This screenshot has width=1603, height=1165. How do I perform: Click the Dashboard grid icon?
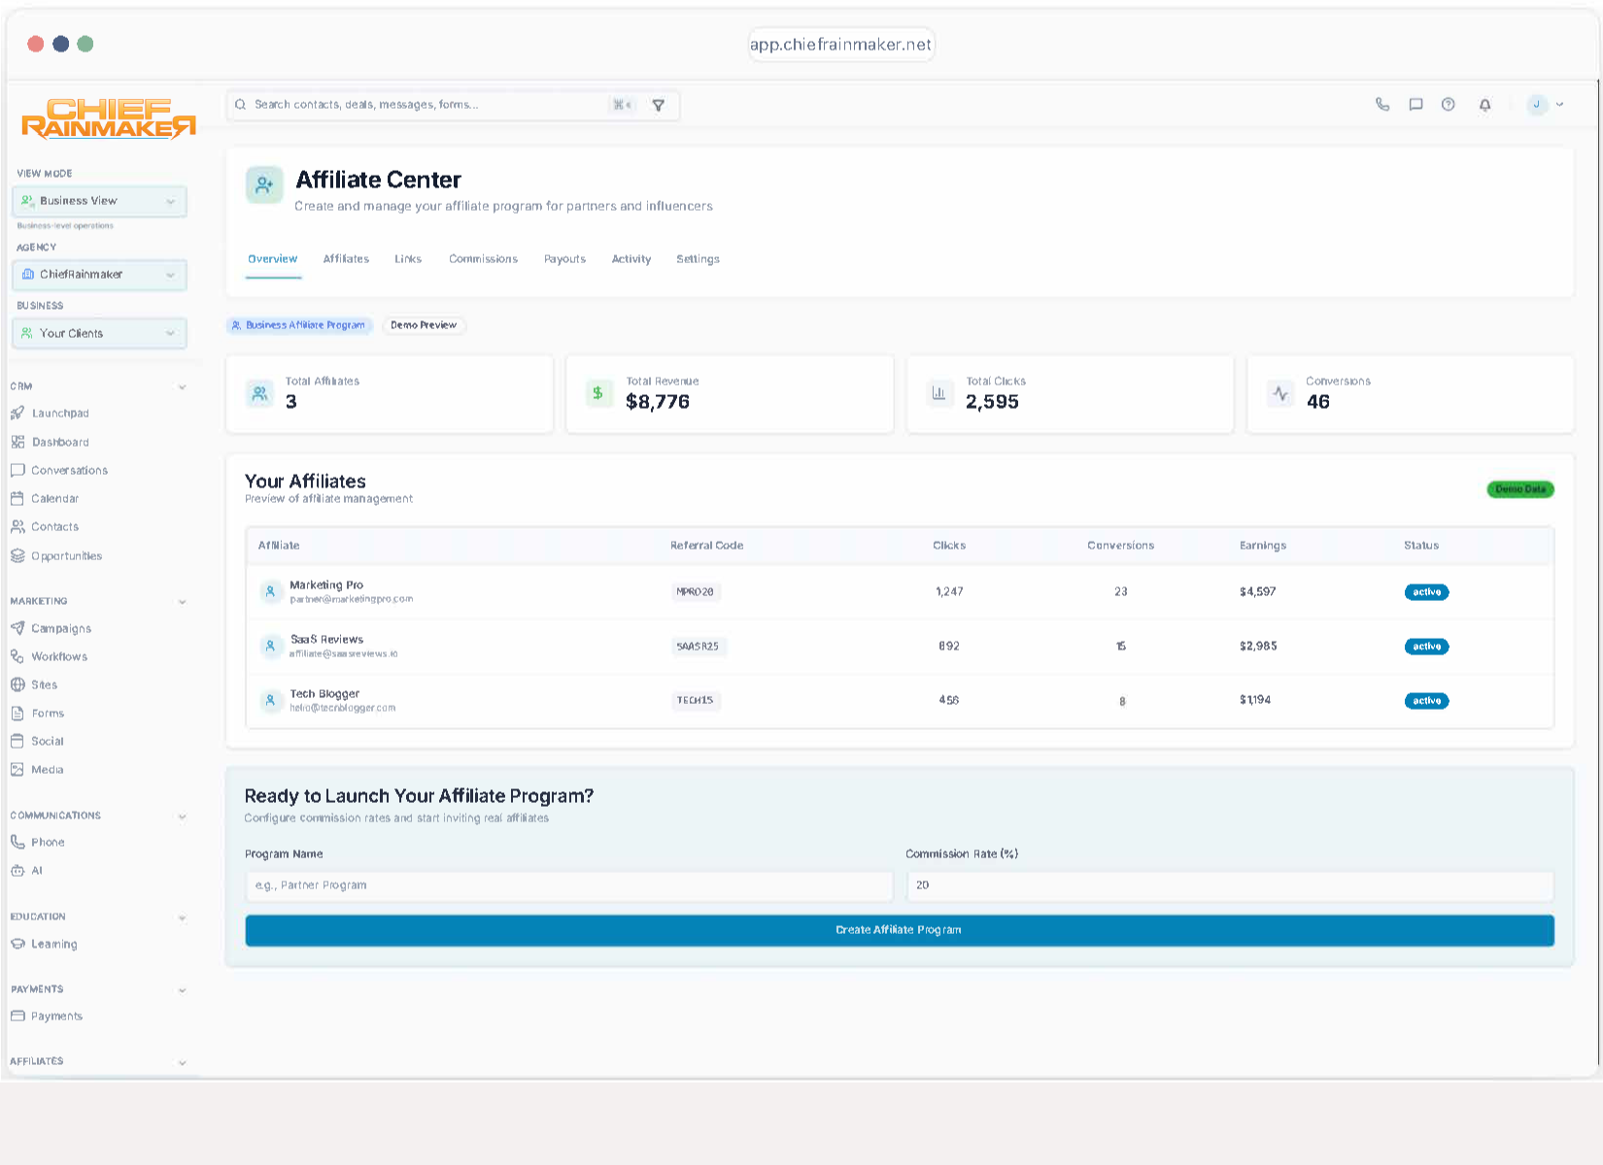coord(17,442)
